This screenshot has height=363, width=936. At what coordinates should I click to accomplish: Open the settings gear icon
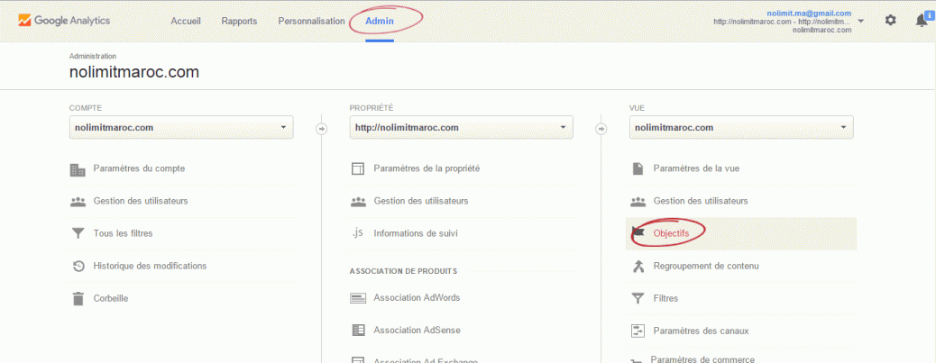(x=890, y=20)
